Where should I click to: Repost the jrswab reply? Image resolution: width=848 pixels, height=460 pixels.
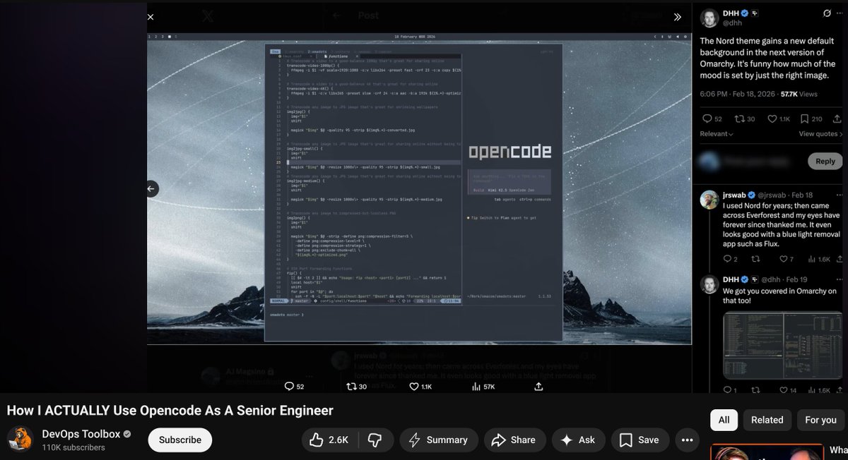pyautogui.click(x=756, y=260)
